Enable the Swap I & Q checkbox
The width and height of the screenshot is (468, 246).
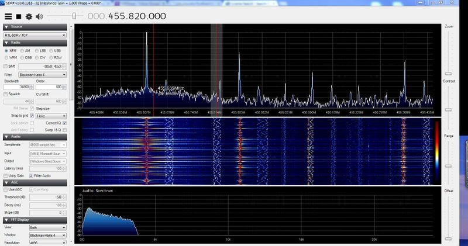pos(64,130)
